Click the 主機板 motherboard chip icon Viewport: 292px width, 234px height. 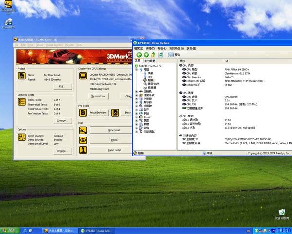pyautogui.click(x=141, y=91)
